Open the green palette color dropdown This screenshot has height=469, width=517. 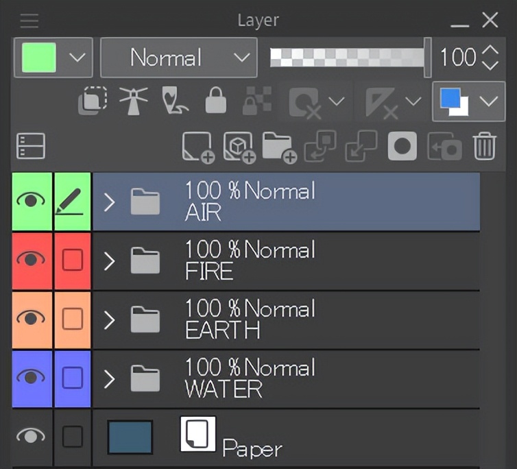click(76, 58)
